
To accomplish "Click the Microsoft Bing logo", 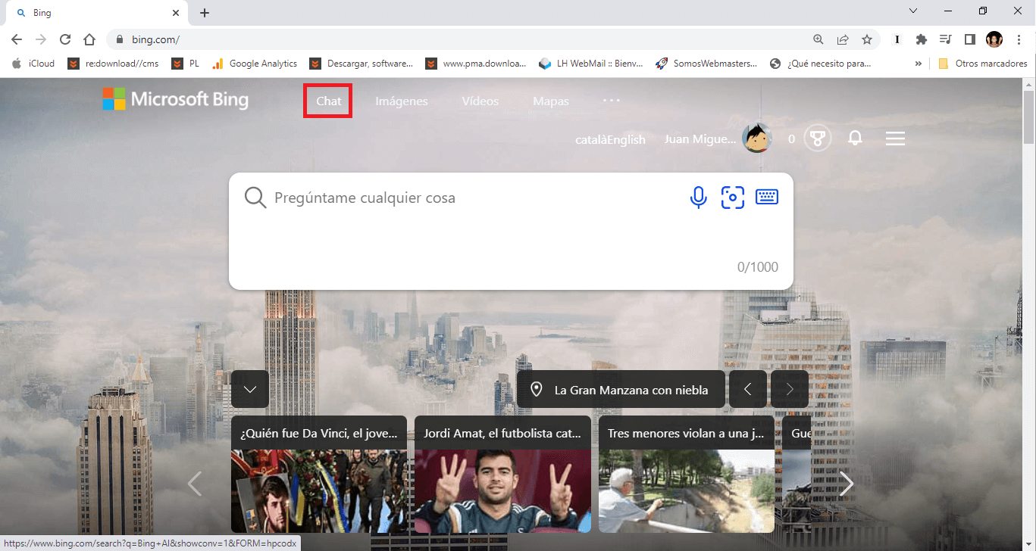I will coord(175,98).
